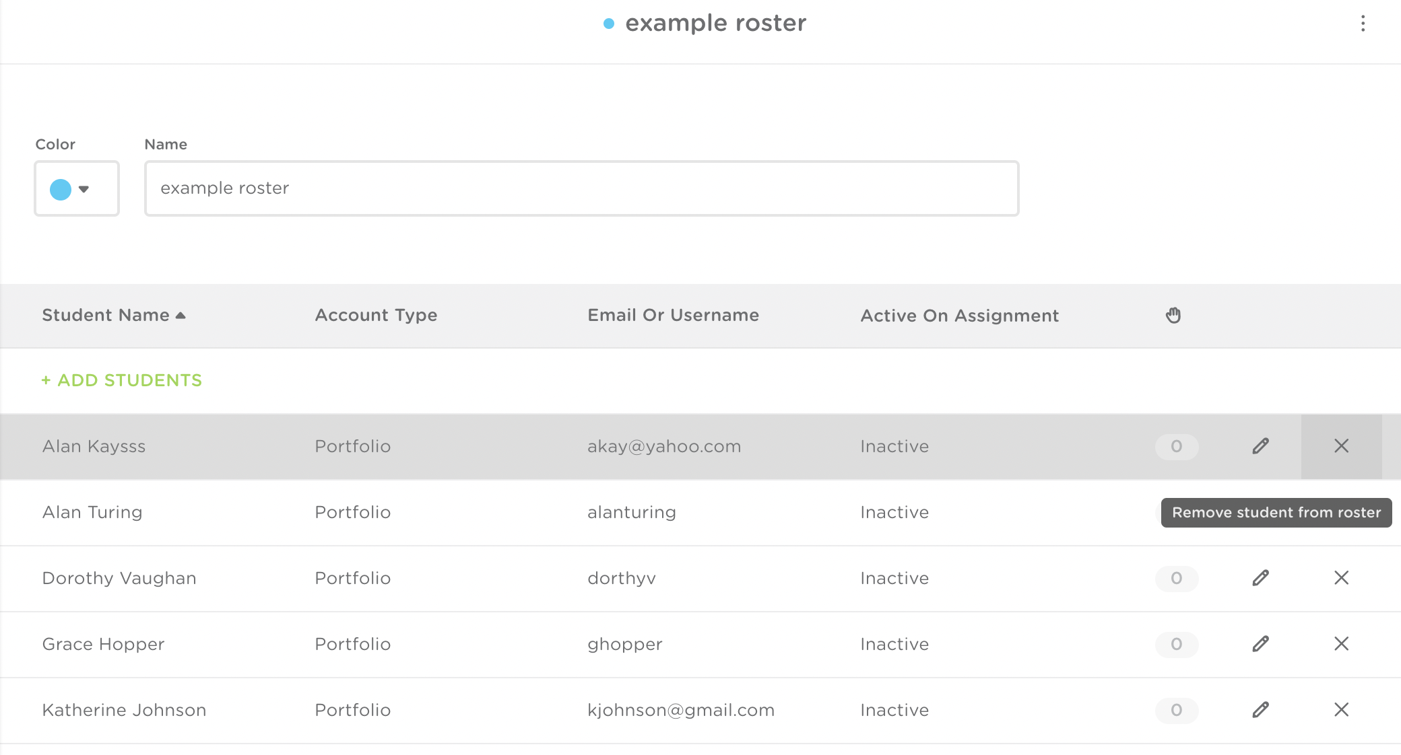Sort by Email Or Username header

click(673, 315)
